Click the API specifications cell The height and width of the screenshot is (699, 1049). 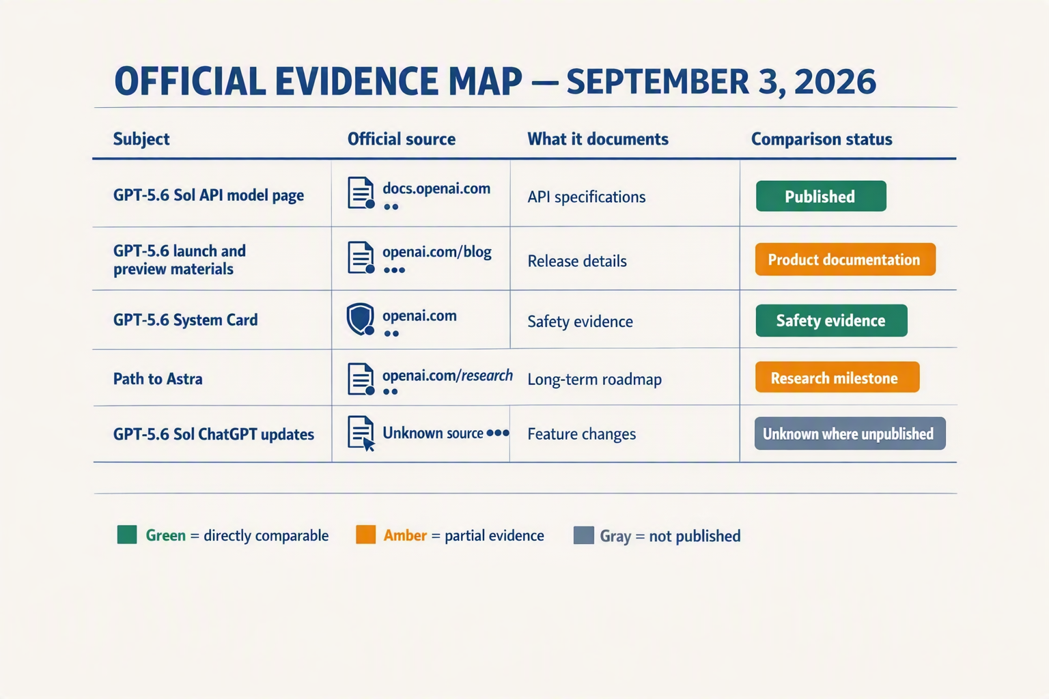pyautogui.click(x=587, y=197)
